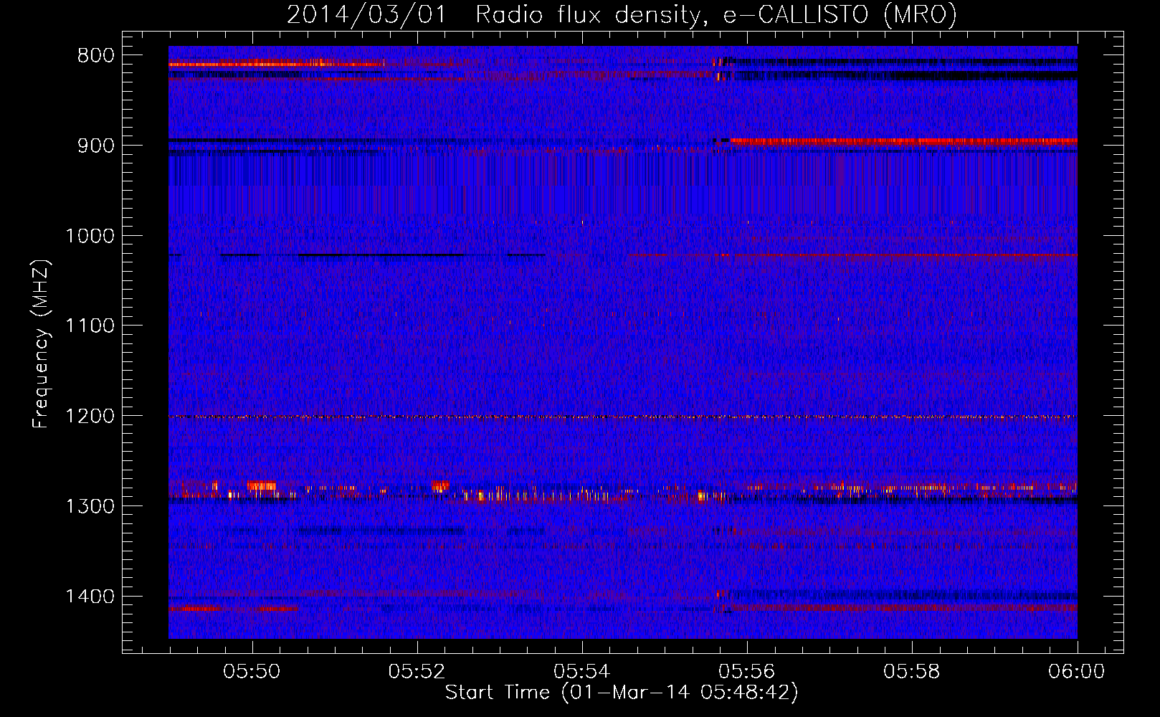Click the 1100 frequency tick label
The image size is (1160, 717).
pyautogui.click(x=90, y=326)
